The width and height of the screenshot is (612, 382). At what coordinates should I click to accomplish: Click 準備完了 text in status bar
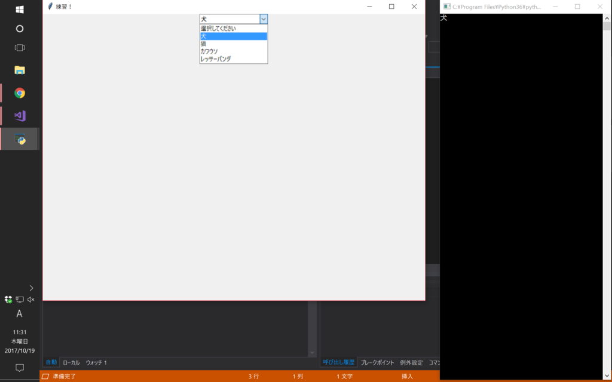pyautogui.click(x=65, y=376)
